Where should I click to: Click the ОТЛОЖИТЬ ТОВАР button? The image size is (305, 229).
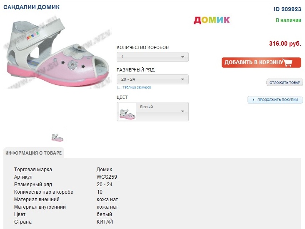pyautogui.click(x=285, y=83)
